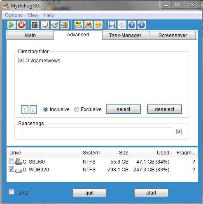Screen dimensions: 203x204
Task: Click the gray chip icon after floppy
Action: [122, 25]
